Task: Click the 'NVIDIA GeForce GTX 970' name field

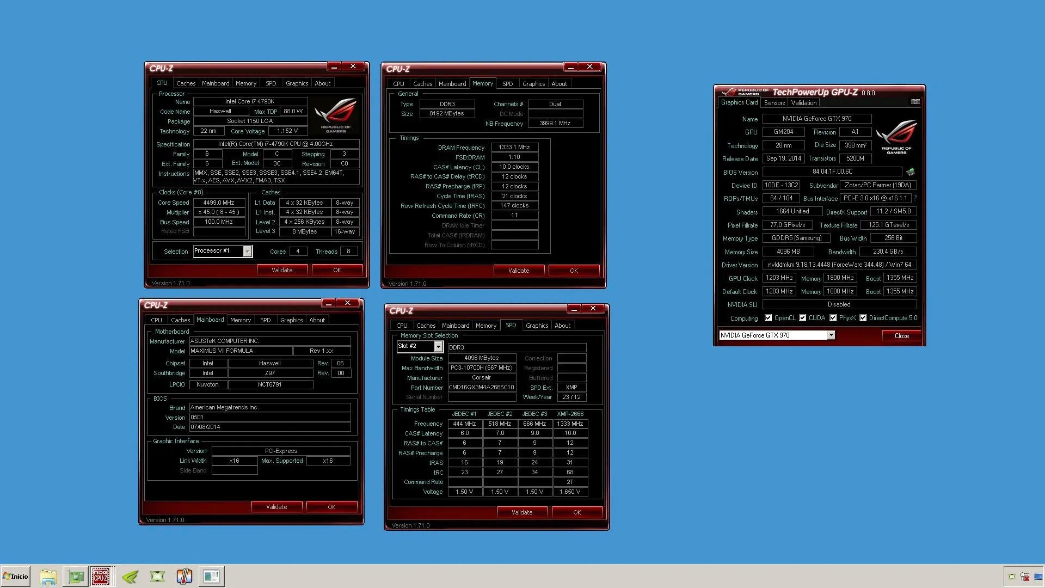Action: tap(817, 119)
